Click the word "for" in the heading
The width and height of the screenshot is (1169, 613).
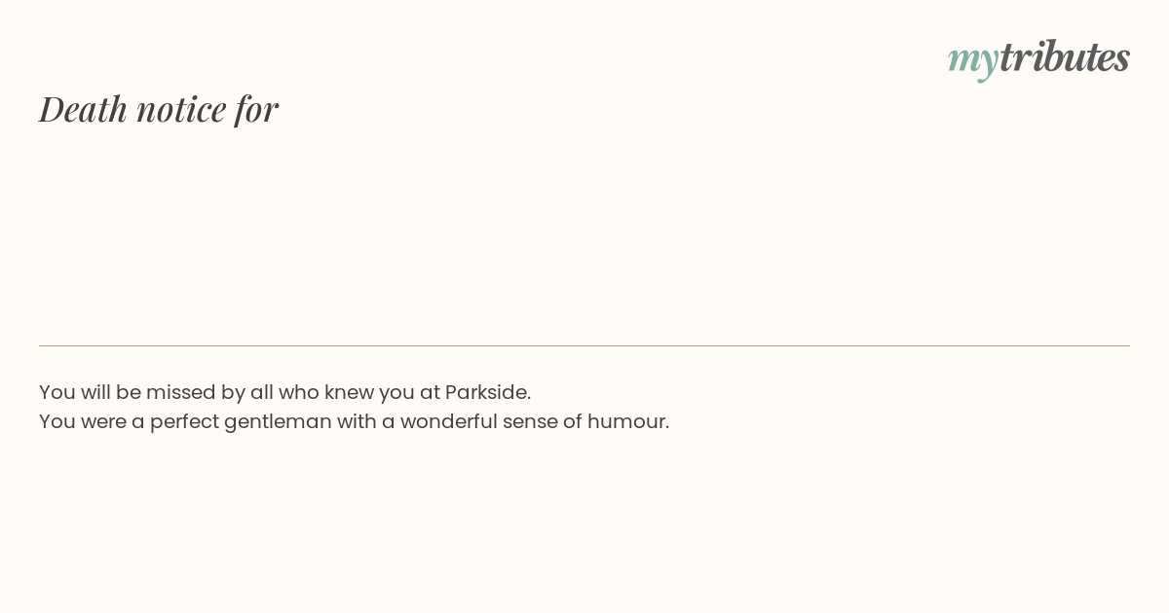pos(256,109)
